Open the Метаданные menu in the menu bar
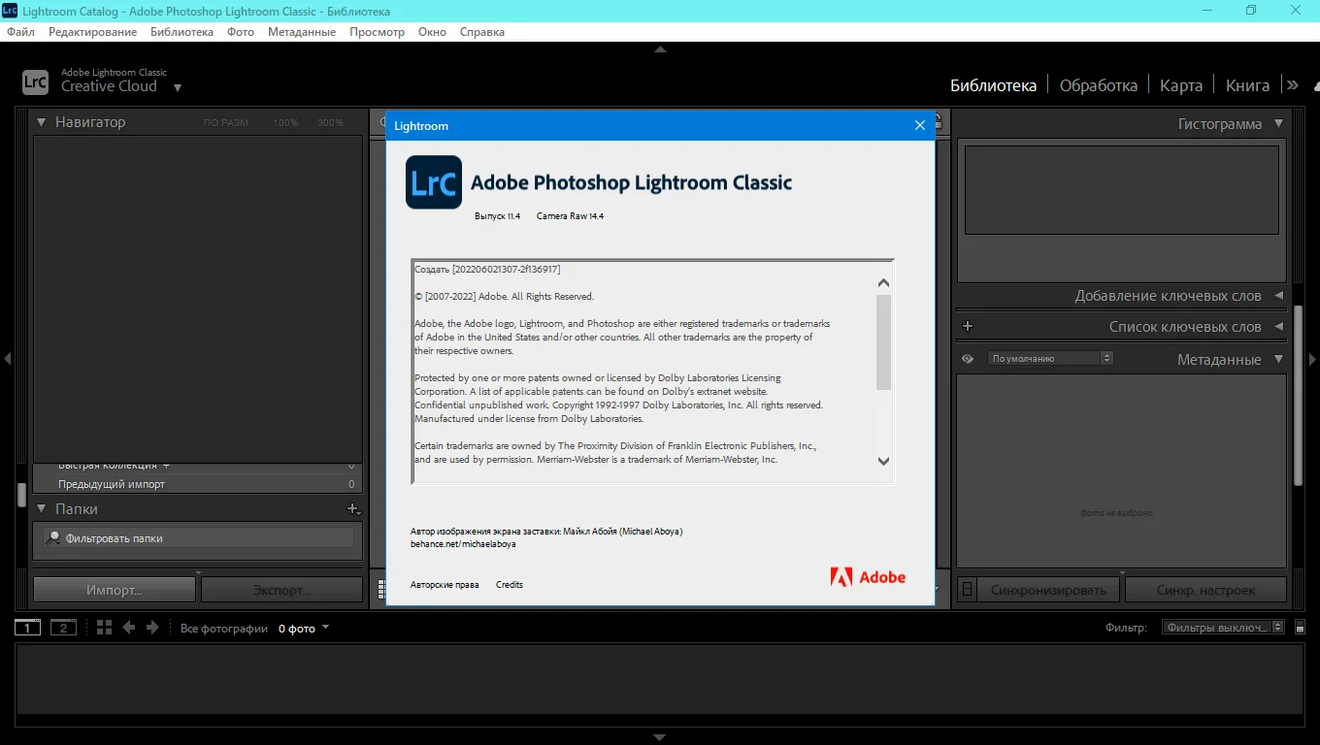Image resolution: width=1320 pixels, height=745 pixels. coord(302,32)
